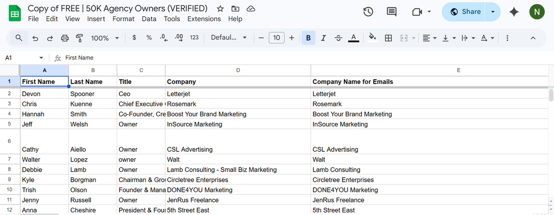554x215 pixels.
Task: Click the merge cells icon
Action: [x=403, y=38]
